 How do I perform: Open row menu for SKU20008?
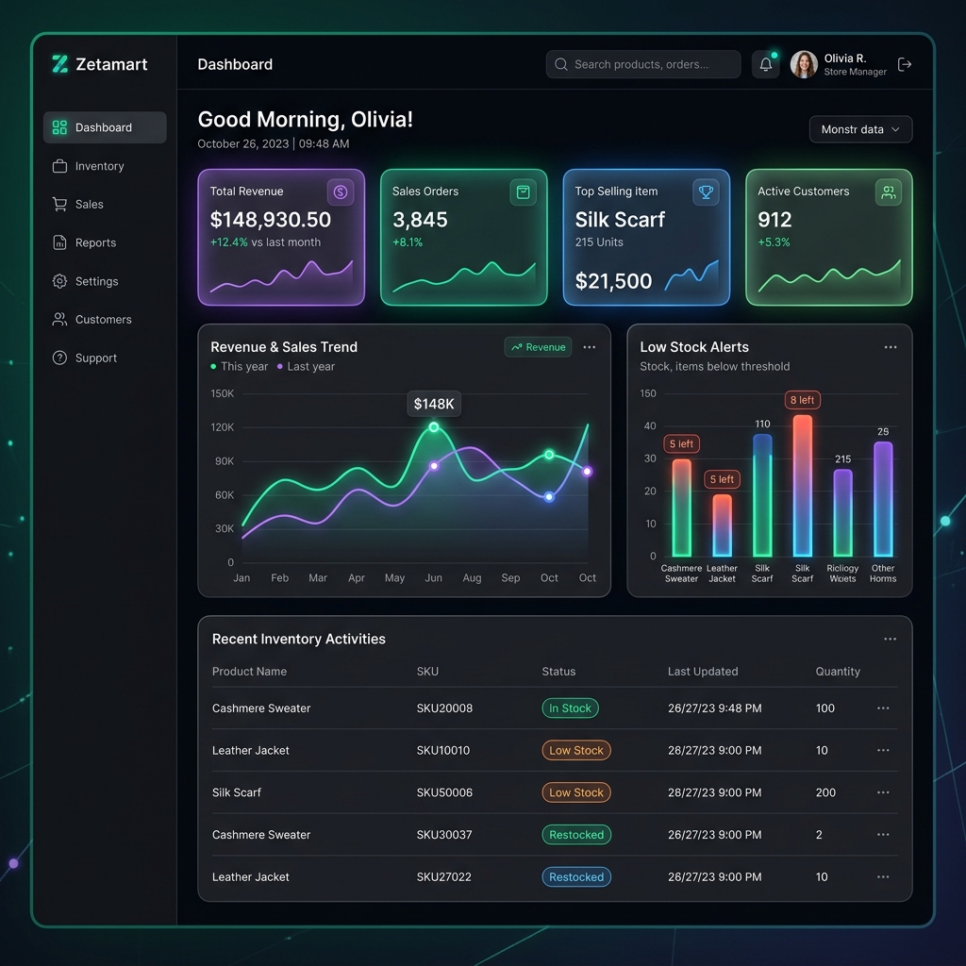[x=883, y=708]
